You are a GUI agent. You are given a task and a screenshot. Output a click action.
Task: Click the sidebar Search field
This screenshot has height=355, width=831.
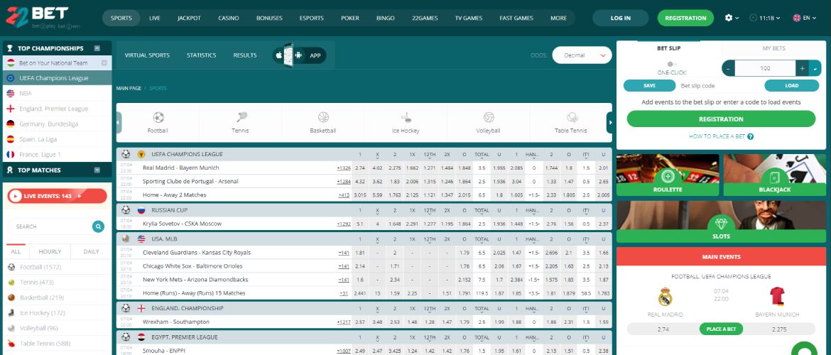(52, 226)
